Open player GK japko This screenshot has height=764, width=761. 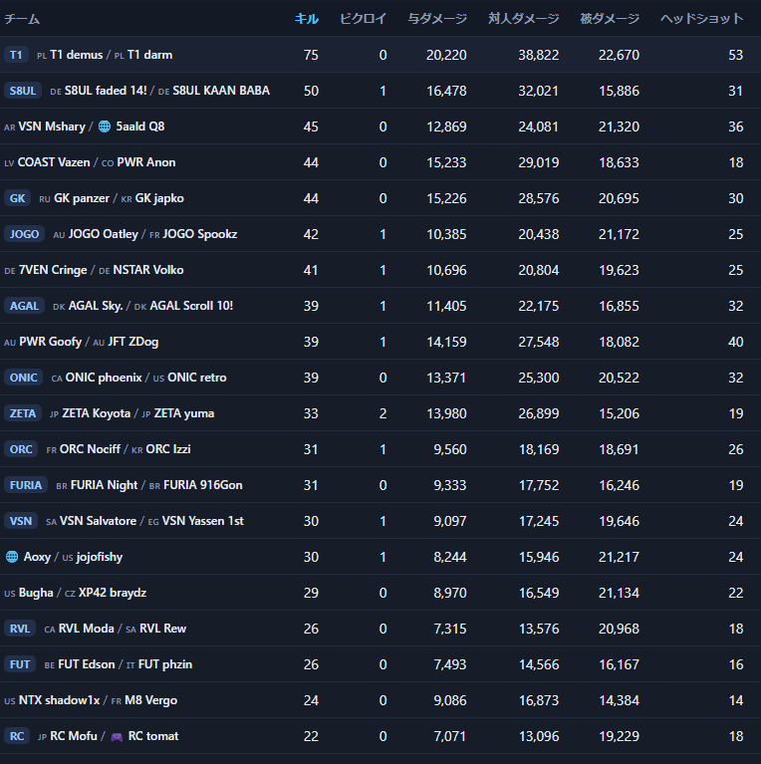pyautogui.click(x=159, y=198)
